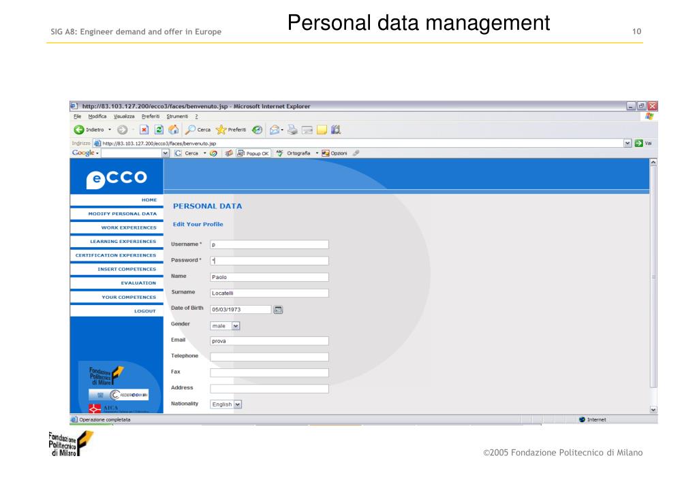Open Ortografia dropdown arrow
697x482 pixels.
317,153
